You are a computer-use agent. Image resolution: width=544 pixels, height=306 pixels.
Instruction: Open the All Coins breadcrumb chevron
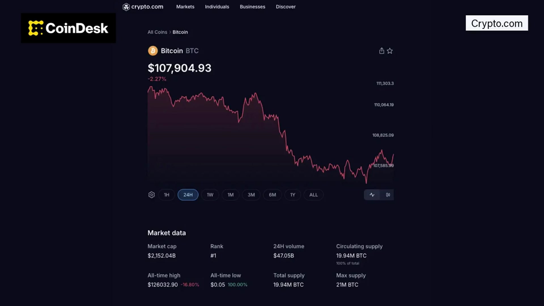[170, 32]
